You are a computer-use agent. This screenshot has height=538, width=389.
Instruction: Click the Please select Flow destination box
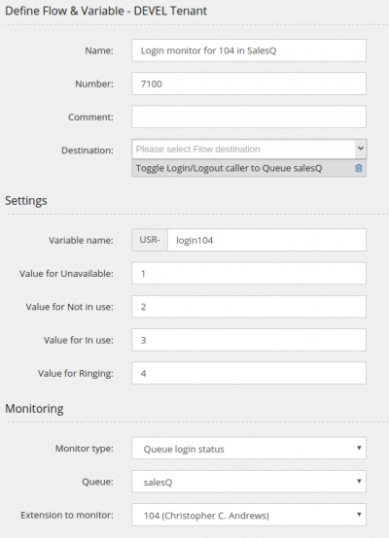pyautogui.click(x=243, y=149)
